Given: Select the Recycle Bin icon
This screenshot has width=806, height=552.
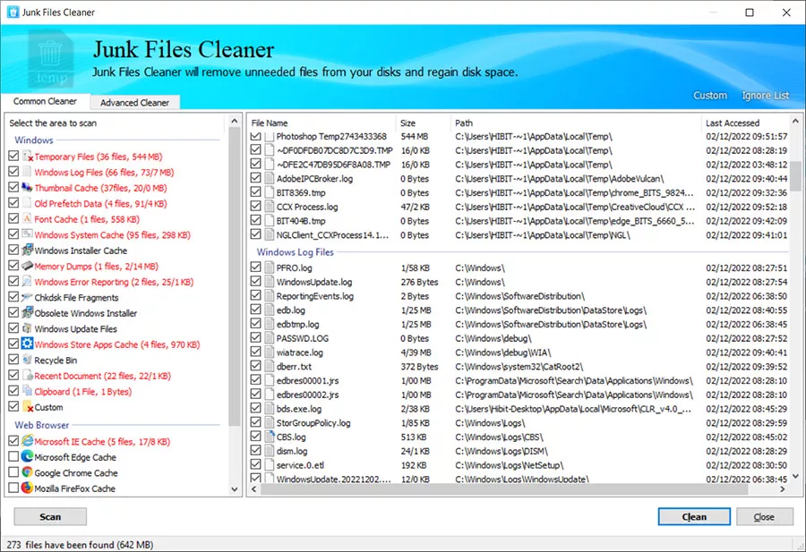Looking at the screenshot, I should pos(25,360).
